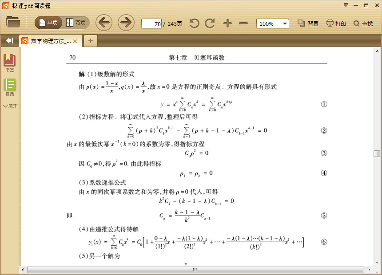Open a file with the folder icon
This screenshot has height=275, width=382.
click(13, 22)
